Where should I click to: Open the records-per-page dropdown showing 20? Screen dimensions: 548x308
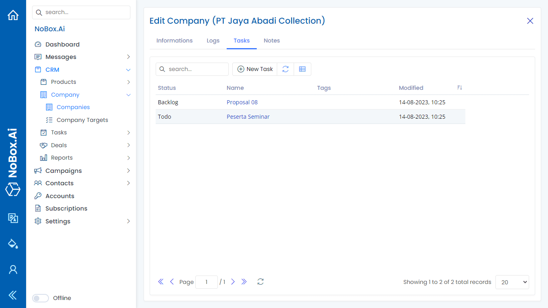coord(512,282)
